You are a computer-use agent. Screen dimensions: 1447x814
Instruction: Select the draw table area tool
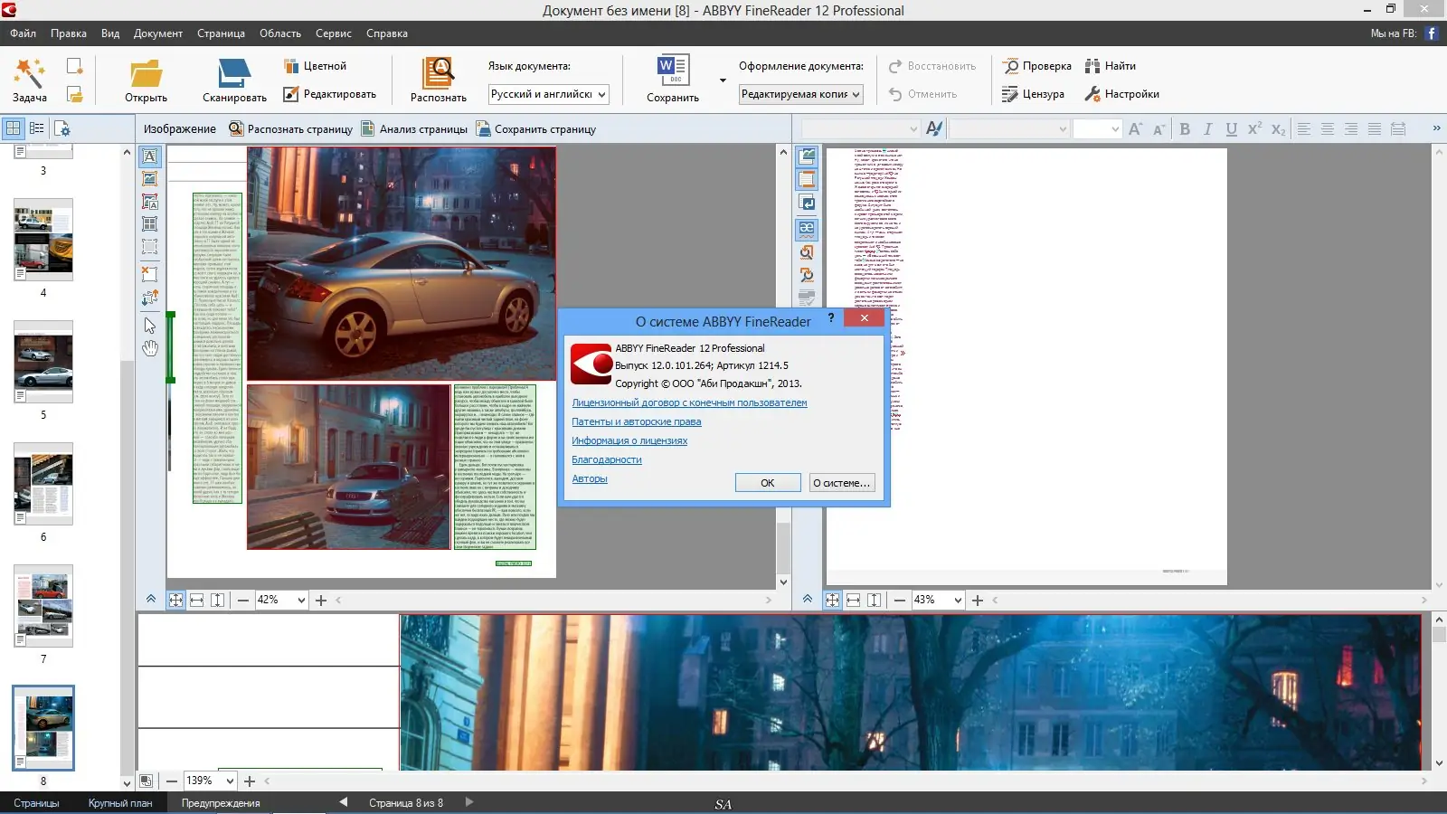pyautogui.click(x=150, y=223)
